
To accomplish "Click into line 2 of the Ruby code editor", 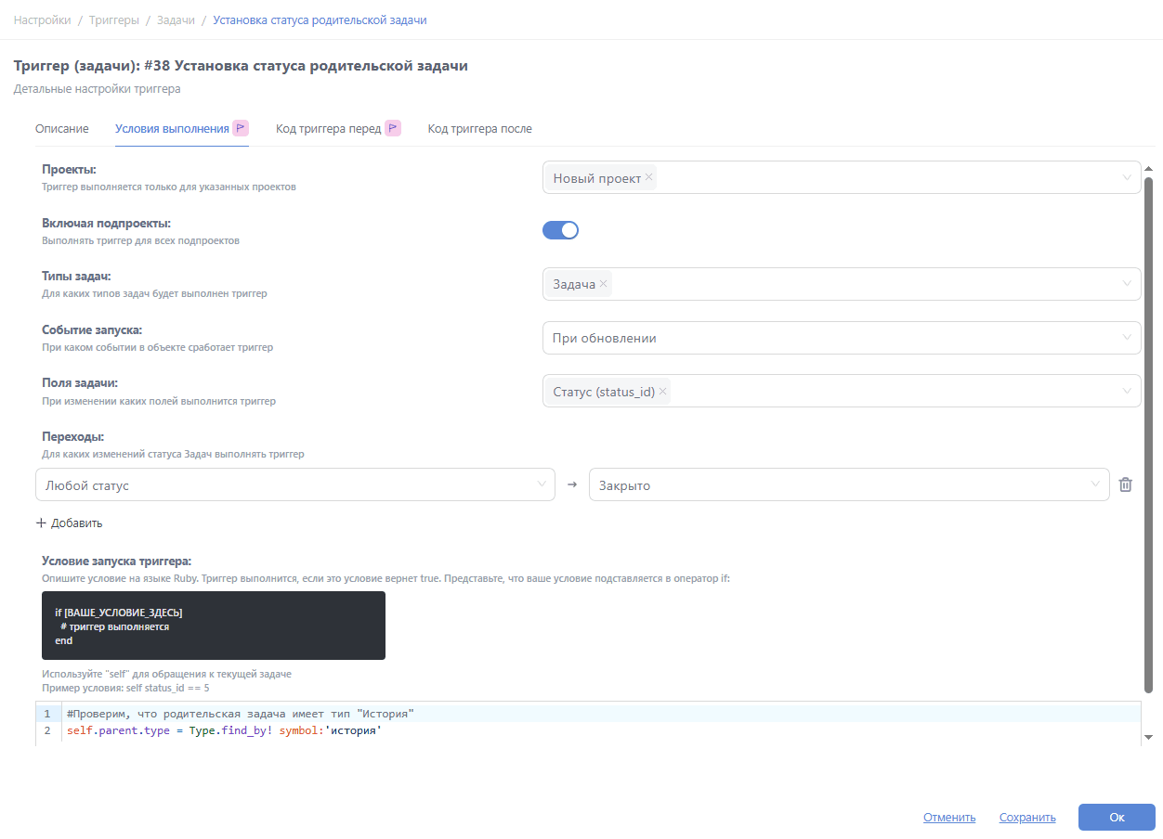I will (557, 731).
